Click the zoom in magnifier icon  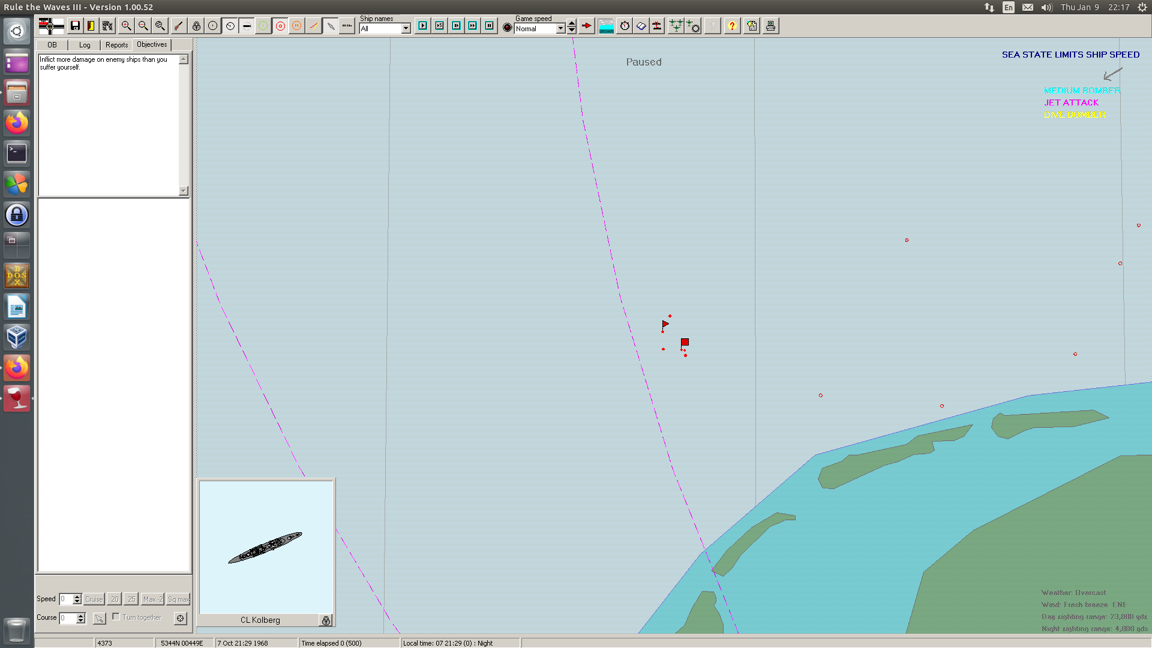tap(126, 26)
